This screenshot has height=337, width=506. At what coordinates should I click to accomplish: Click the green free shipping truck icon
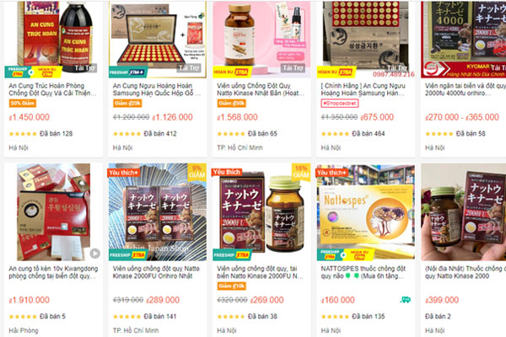(405, 300)
